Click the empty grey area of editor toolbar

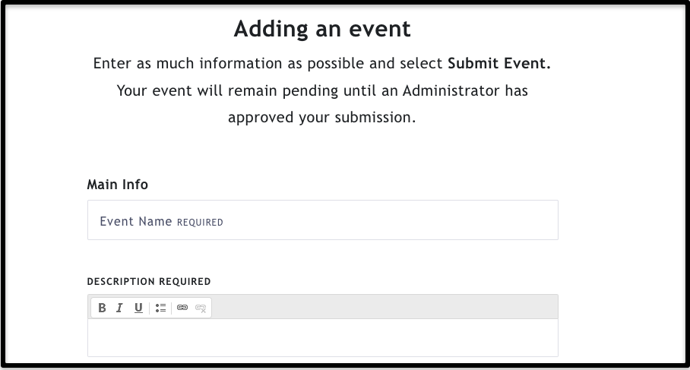click(x=385, y=307)
